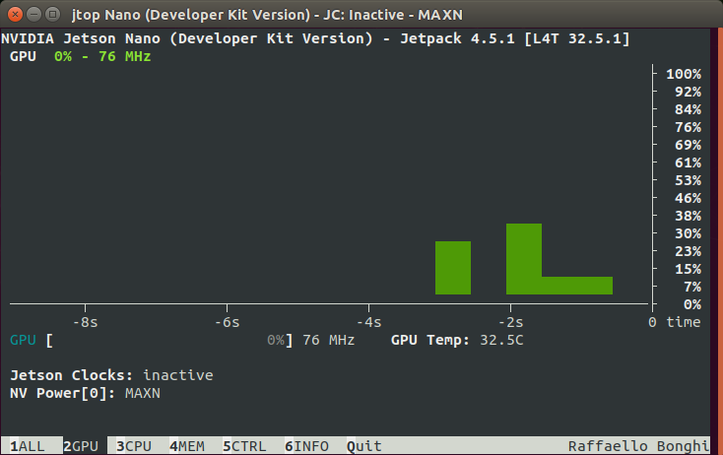The width and height of the screenshot is (723, 455).
Task: Click the 30% y-axis label
Action: [x=688, y=233]
